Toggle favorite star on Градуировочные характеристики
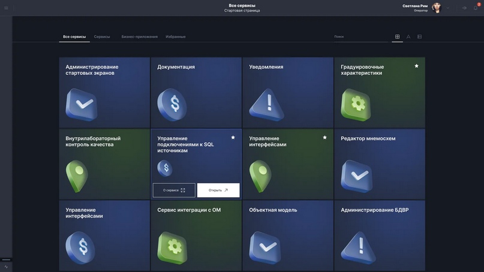Viewport: 484px width, 272px height. [416, 66]
